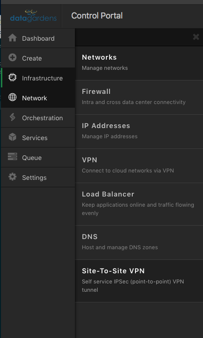This screenshot has width=203, height=338.
Task: Open the VPN option
Action: [x=139, y=166]
